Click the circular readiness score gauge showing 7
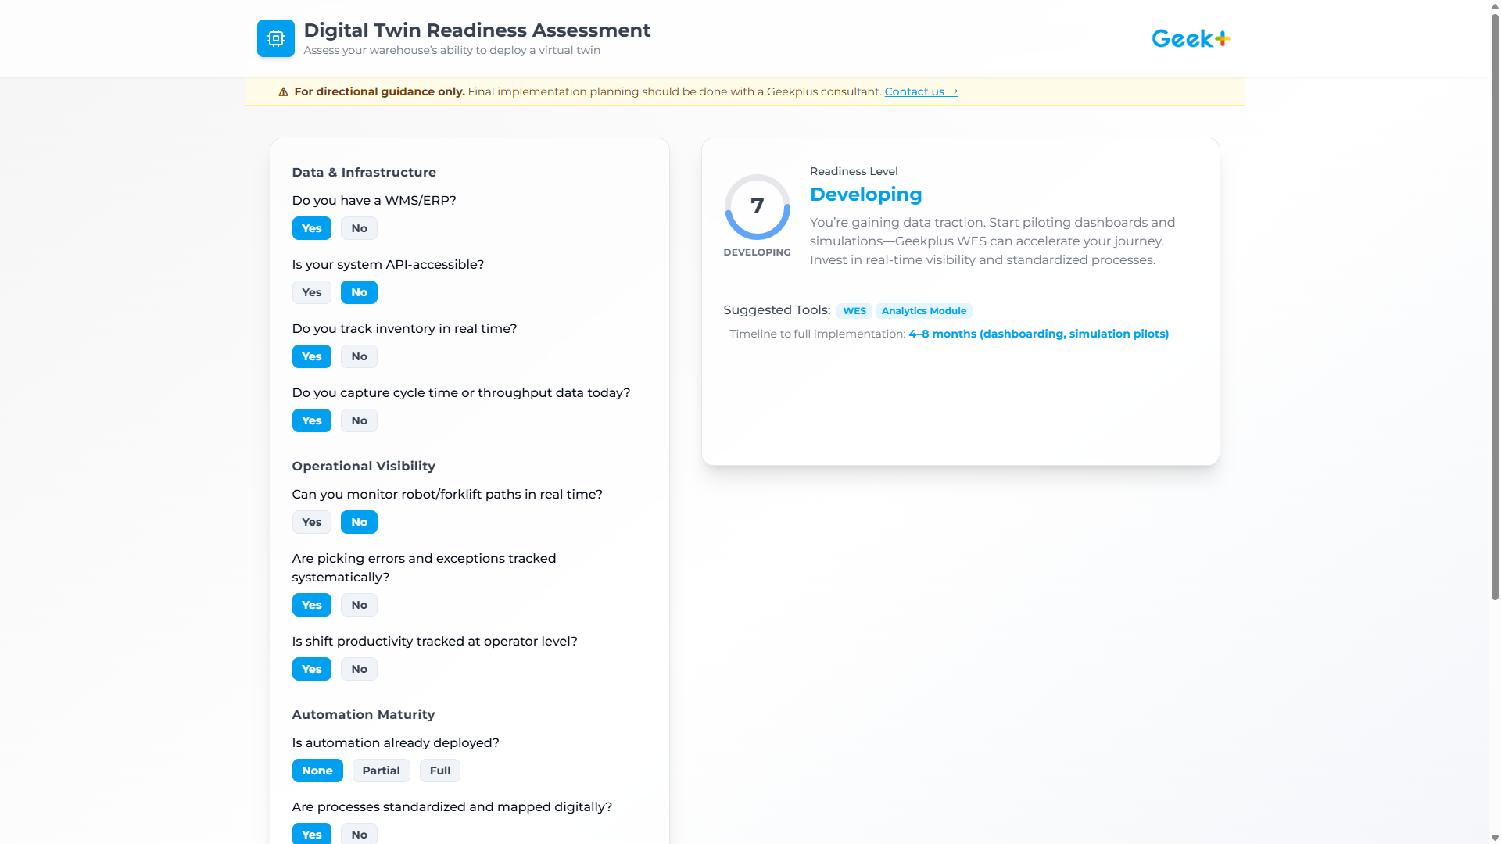 pos(757,206)
